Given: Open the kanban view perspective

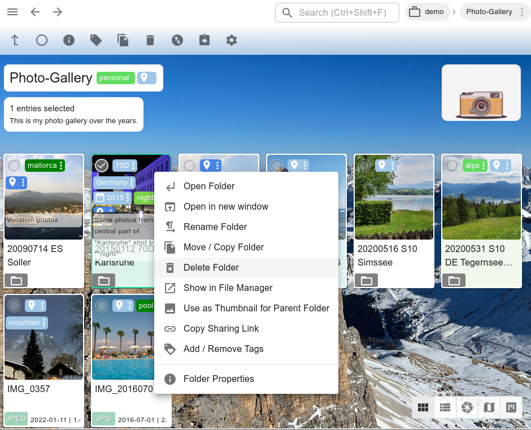Looking at the screenshot, I should pyautogui.click(x=511, y=407).
